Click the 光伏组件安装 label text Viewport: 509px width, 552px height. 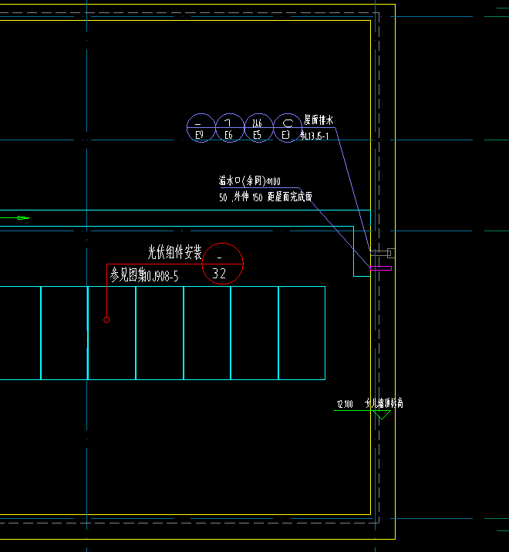(174, 252)
